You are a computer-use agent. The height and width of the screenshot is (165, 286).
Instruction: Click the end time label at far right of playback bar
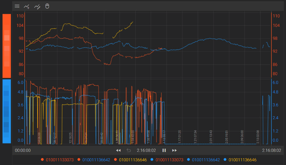pyautogui.click(x=271, y=151)
